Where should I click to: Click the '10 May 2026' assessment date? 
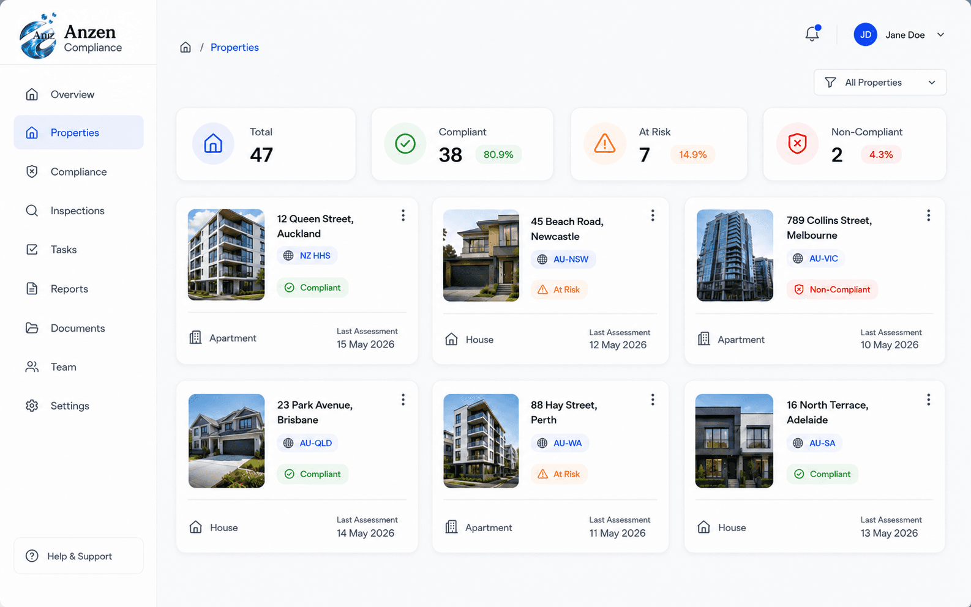coord(890,345)
